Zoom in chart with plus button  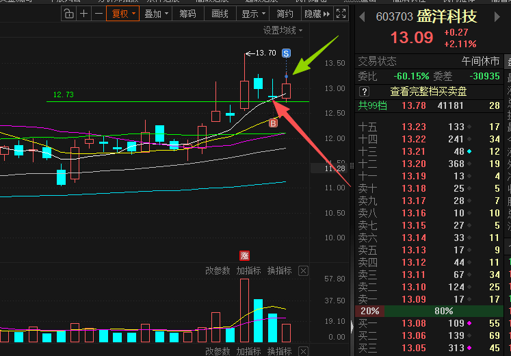(x=83, y=14)
